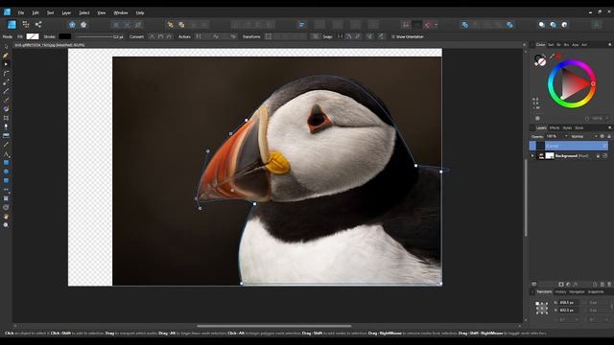
Task: Click the fill/stroke selector circles in Color panel
Action: [539, 60]
